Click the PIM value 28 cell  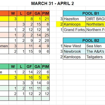point(45,41)
